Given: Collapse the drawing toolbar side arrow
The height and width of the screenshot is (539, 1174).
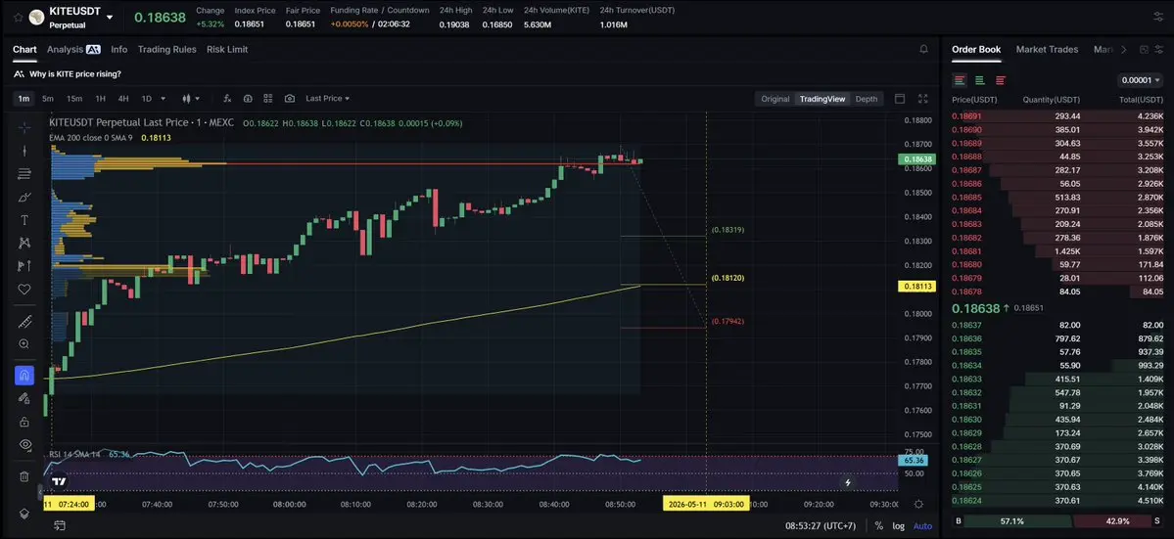Looking at the screenshot, I should 39,493.
